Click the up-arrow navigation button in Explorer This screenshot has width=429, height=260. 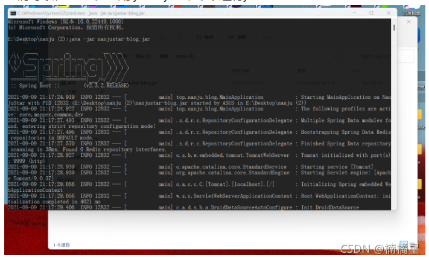pos(91,56)
